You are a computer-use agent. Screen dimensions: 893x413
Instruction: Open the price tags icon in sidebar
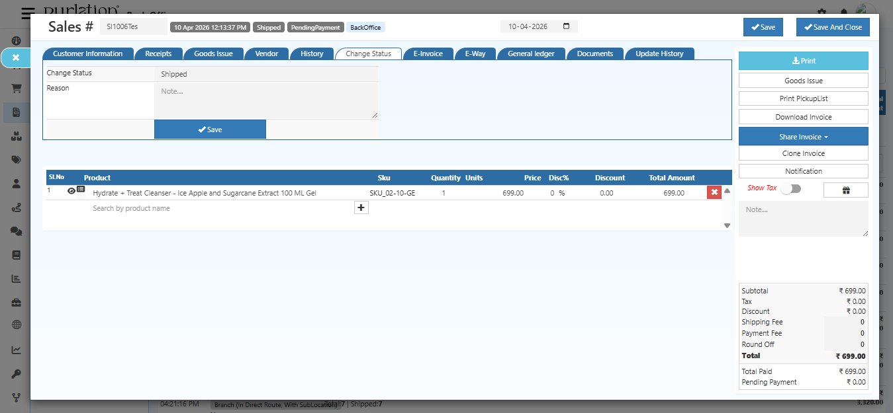(15, 159)
